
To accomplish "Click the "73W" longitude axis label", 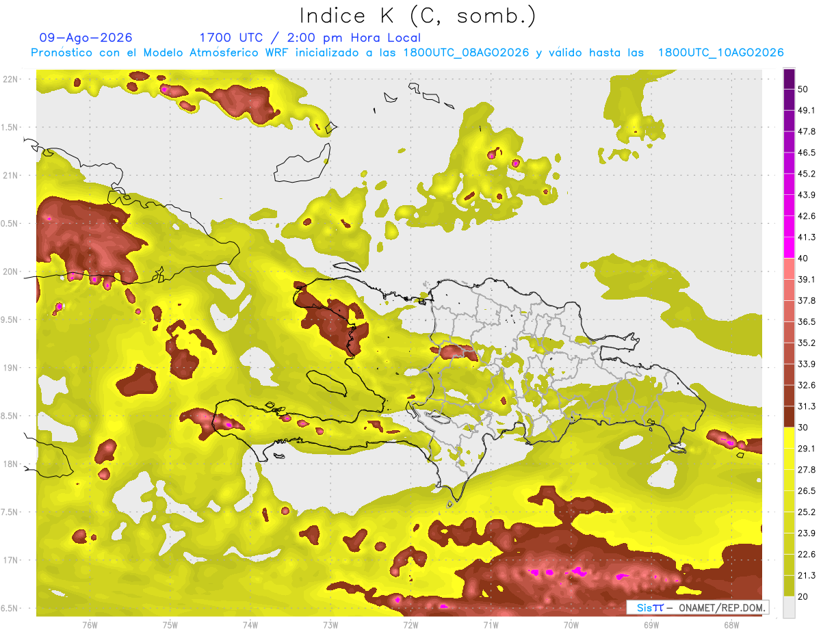I will 330,624.
